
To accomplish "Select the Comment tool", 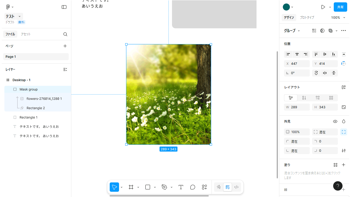I will click(192, 187).
